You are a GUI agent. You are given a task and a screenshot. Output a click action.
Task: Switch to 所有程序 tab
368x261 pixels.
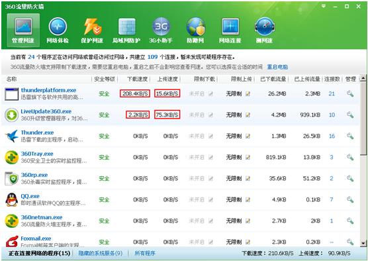(x=145, y=253)
